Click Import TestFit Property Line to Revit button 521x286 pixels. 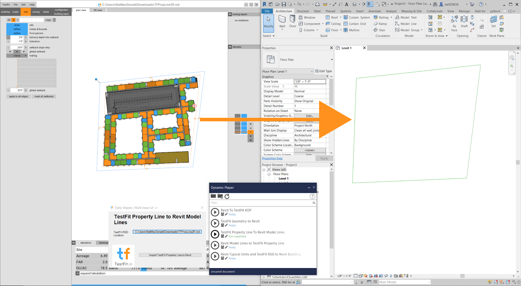[x=170, y=255]
